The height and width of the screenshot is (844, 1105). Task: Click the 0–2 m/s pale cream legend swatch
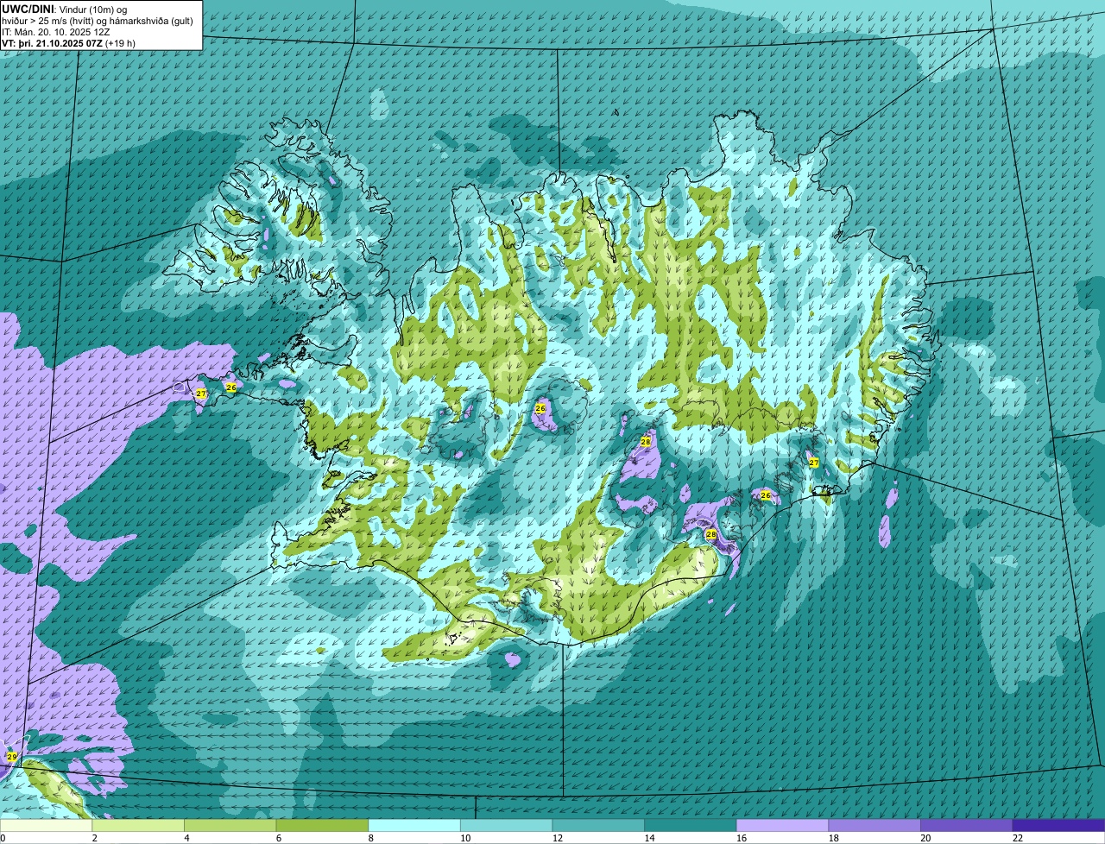46,826
